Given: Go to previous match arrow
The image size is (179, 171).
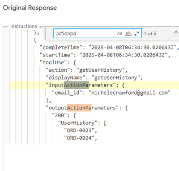Looking at the screenshot, I should (176, 33).
